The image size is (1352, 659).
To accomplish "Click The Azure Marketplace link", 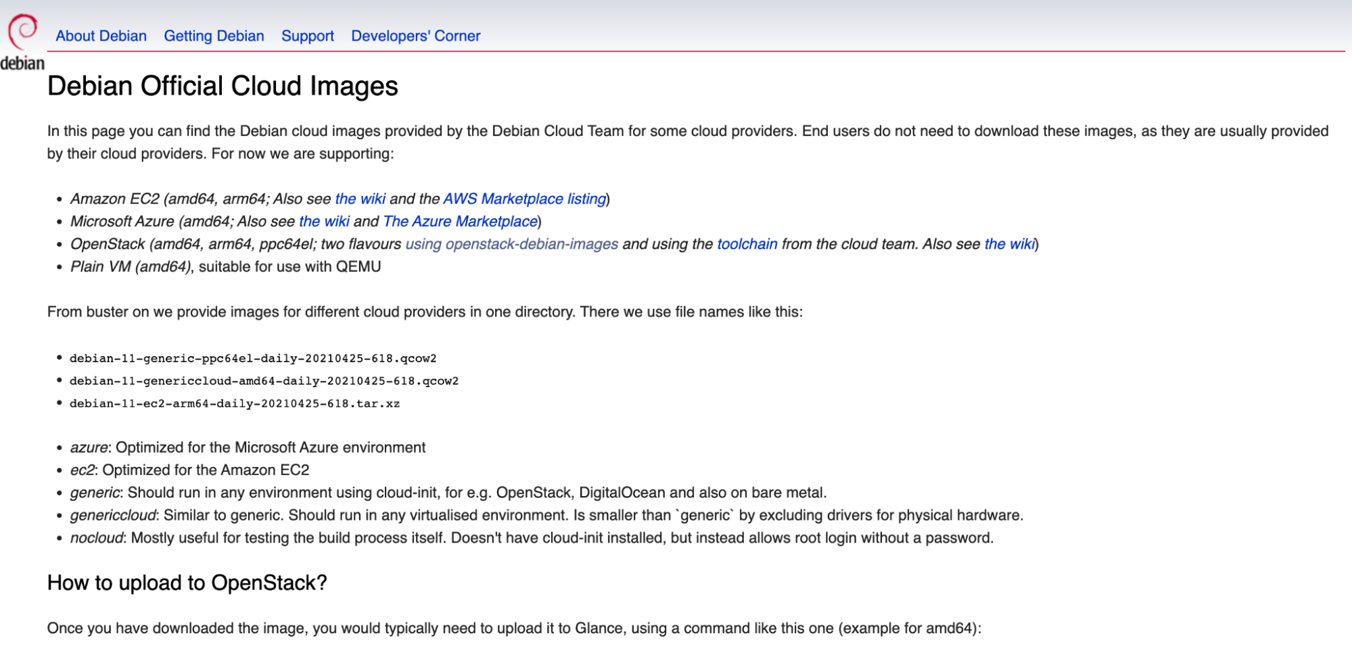I will (460, 222).
